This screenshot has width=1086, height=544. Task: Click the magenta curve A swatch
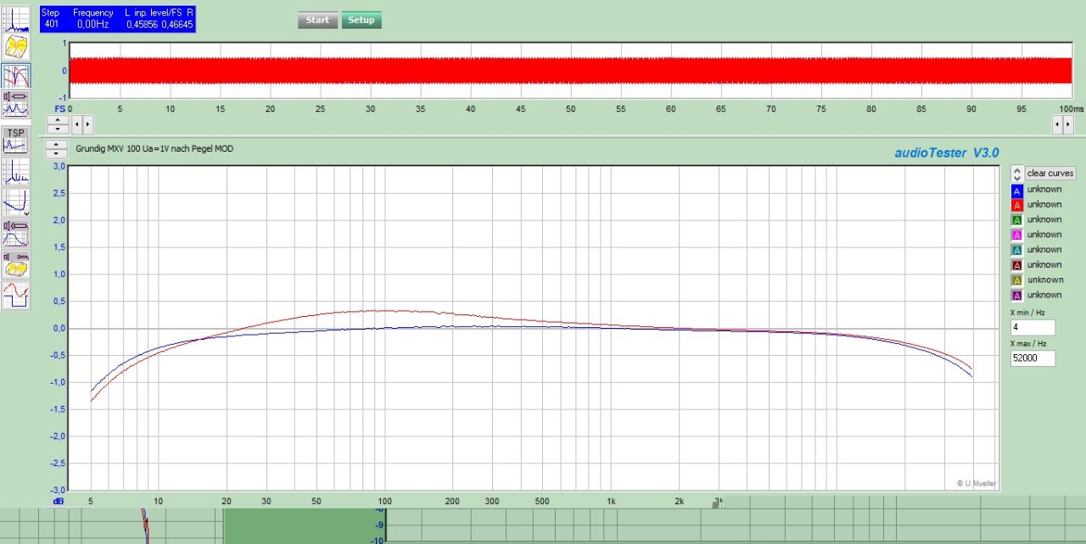click(1017, 235)
